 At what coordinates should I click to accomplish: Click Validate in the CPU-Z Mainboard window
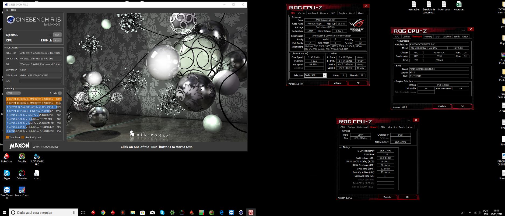tap(442, 107)
